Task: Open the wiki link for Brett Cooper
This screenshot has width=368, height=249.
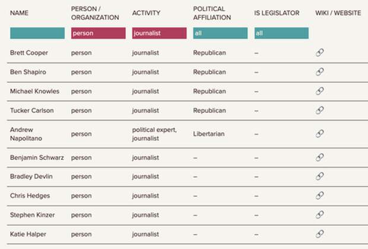Action: 320,53
